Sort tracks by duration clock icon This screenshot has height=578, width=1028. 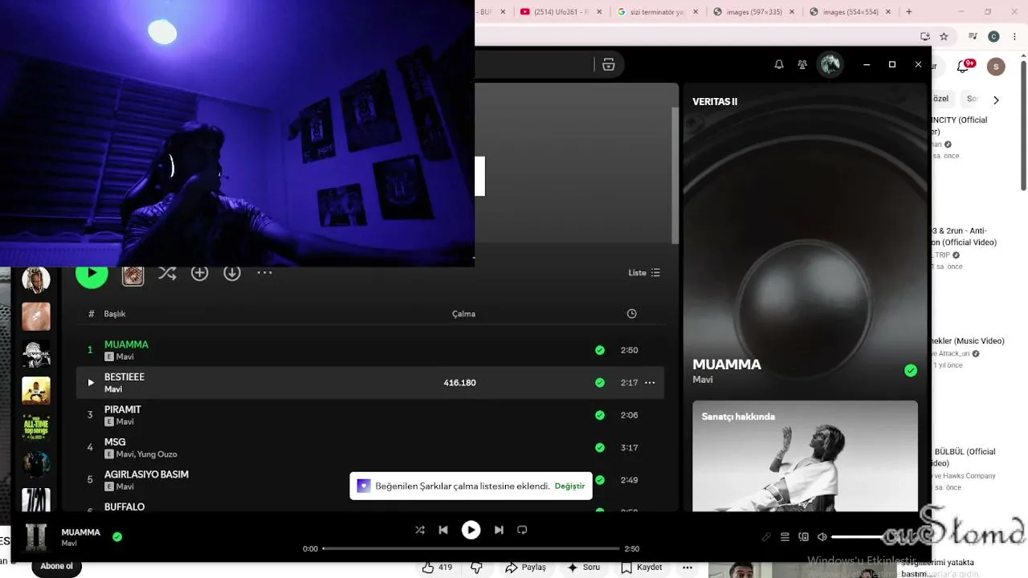(x=631, y=314)
